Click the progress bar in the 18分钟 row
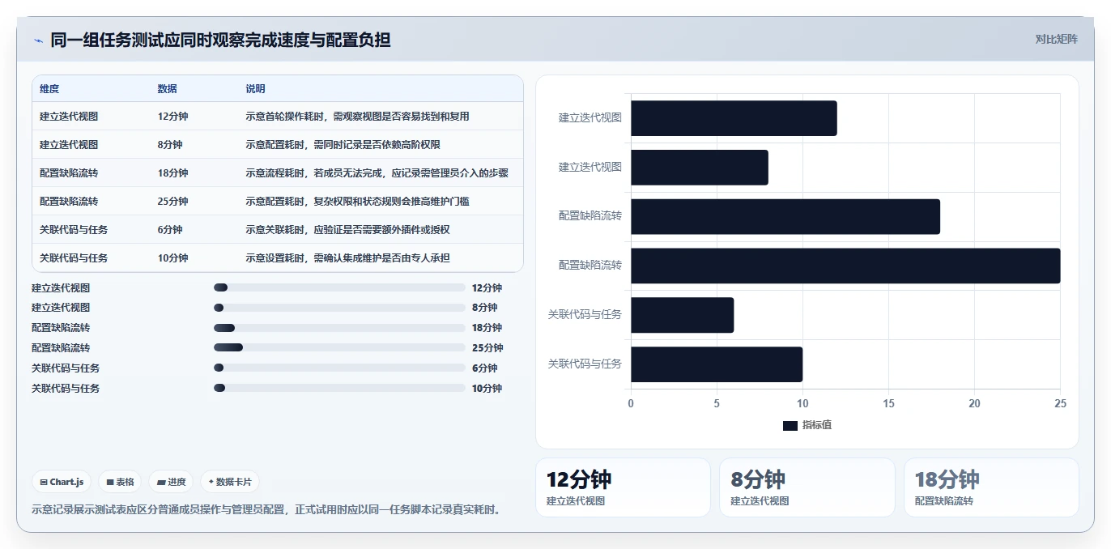 pos(339,328)
